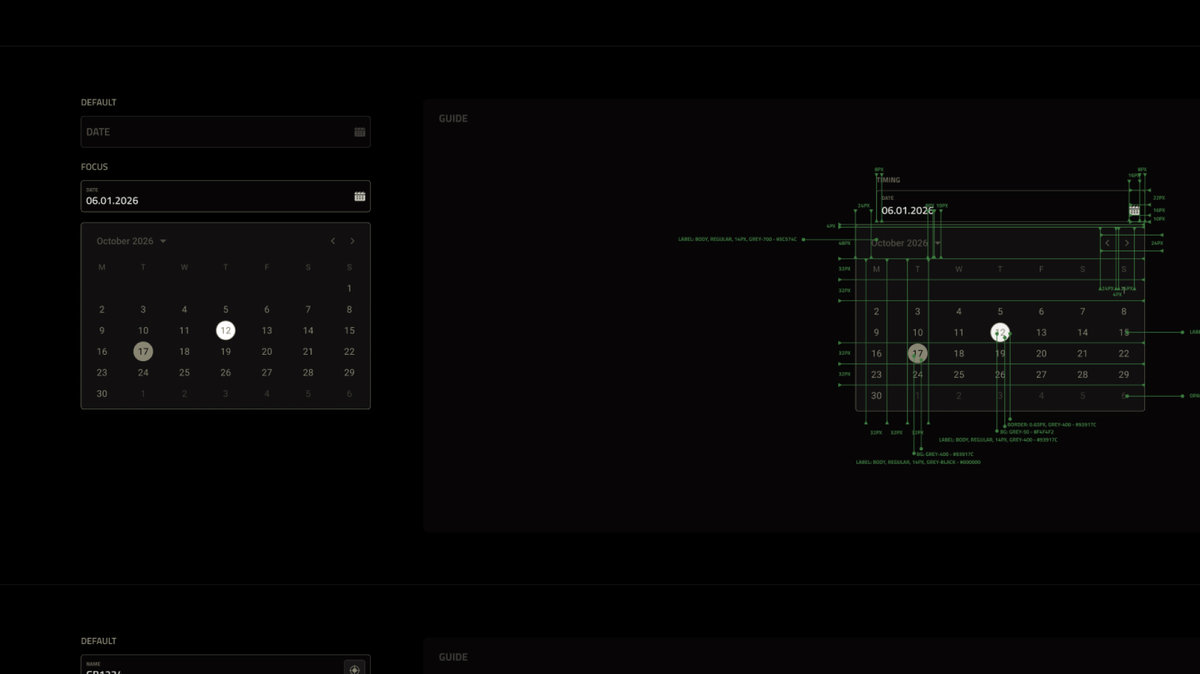Pick day 5 in October row

coord(226,310)
